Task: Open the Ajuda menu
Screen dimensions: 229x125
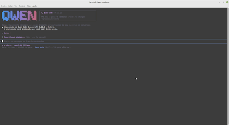Action: click(34, 6)
